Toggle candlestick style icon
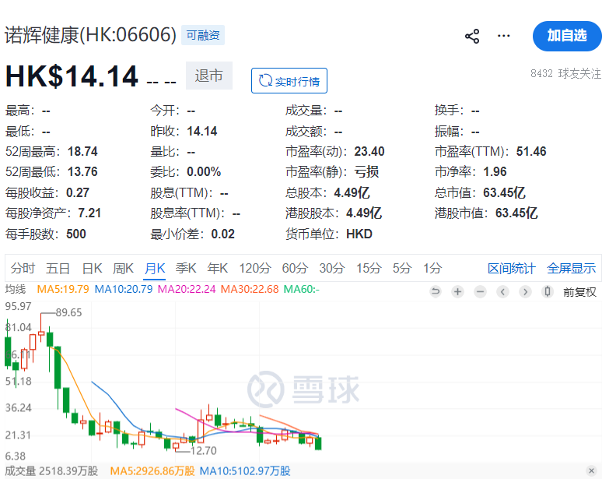 [x=548, y=292]
